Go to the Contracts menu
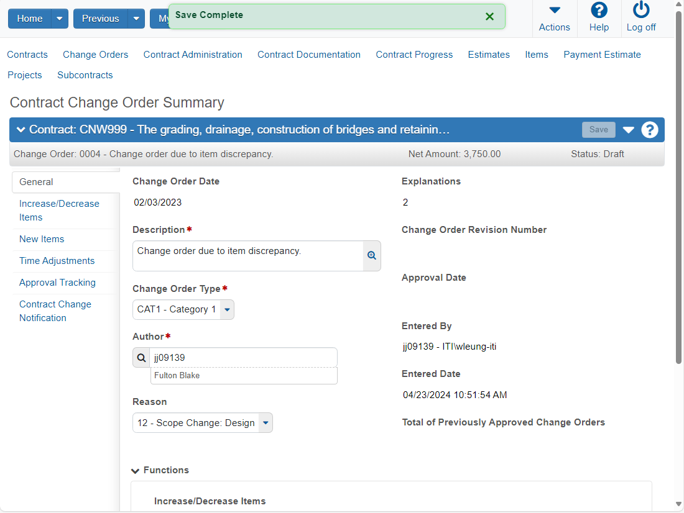The image size is (684, 513). click(27, 55)
